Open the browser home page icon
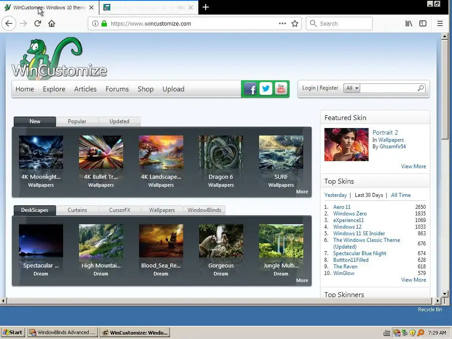The width and height of the screenshot is (452, 339). tap(52, 23)
